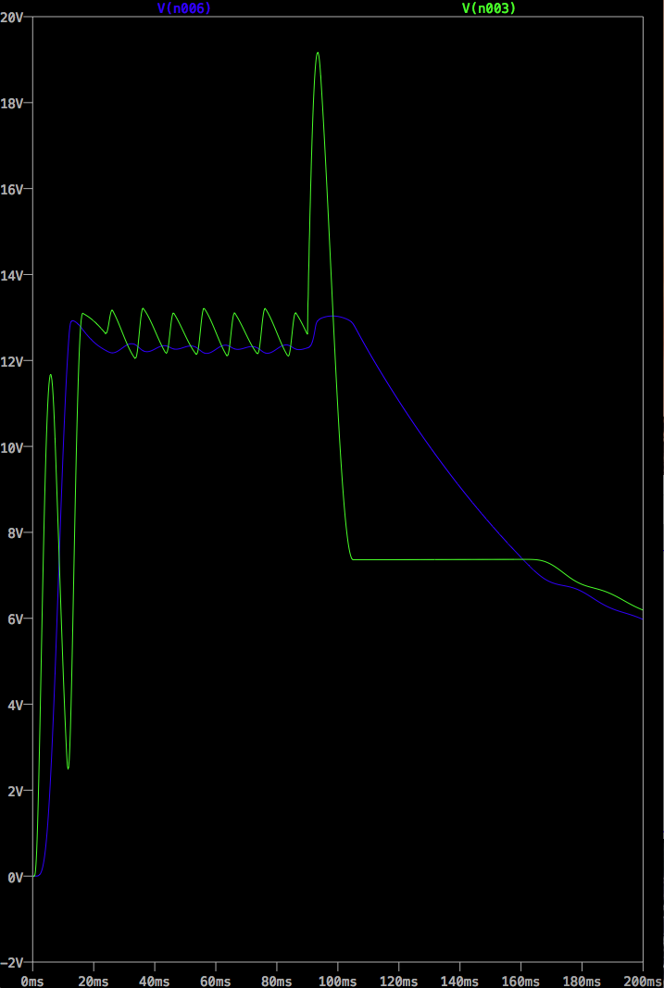Click the 0ms time axis label
Screen dimensions: 664x988
click(x=32, y=982)
